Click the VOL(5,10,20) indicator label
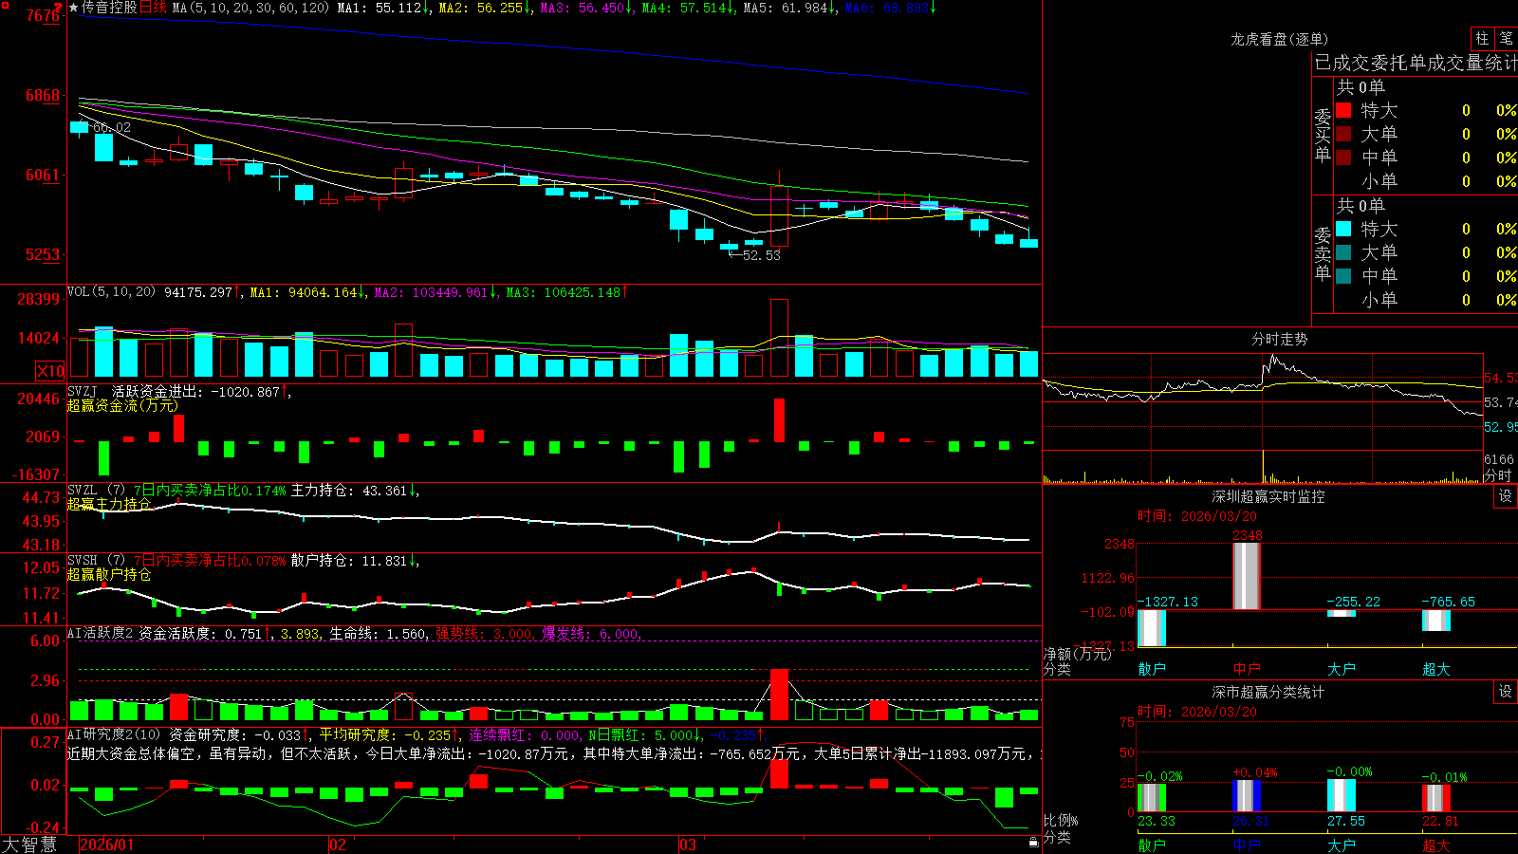This screenshot has width=1518, height=854. pos(111,292)
